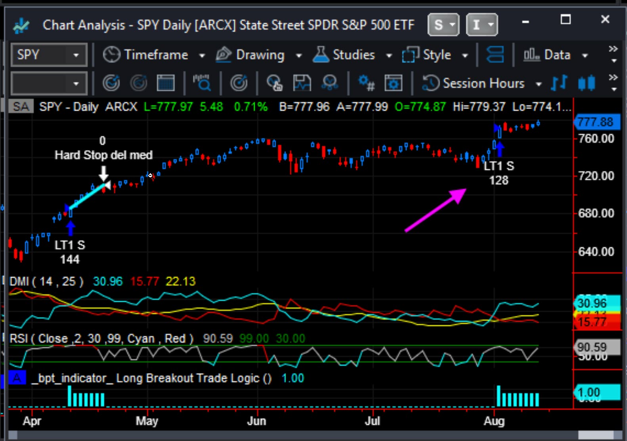Click the cyan 777.88 price label
627x441 pixels.
[596, 122]
